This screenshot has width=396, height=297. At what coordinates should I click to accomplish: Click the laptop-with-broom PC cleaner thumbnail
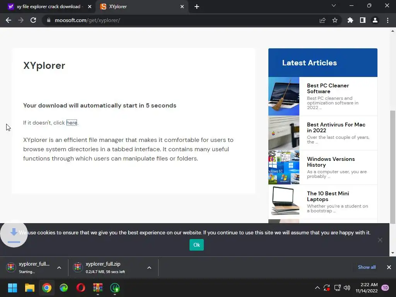pyautogui.click(x=283, y=96)
